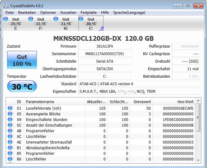Click the Eigenschaften features field
Viewport: 207px width, 168px height.
(139, 92)
